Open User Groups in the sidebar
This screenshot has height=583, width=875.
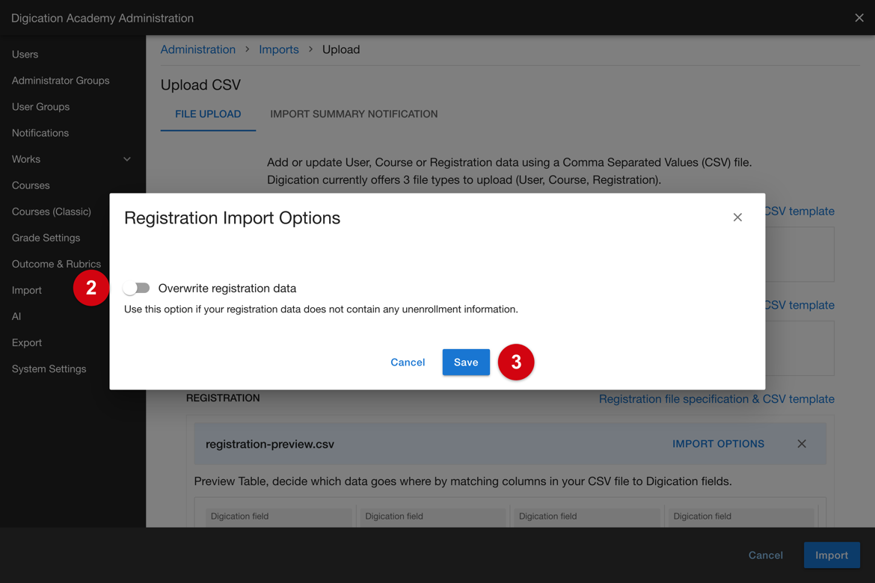pos(40,107)
